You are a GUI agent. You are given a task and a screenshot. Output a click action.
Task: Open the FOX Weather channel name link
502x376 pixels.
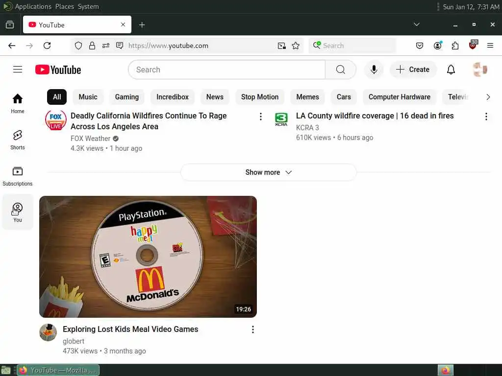pos(91,139)
